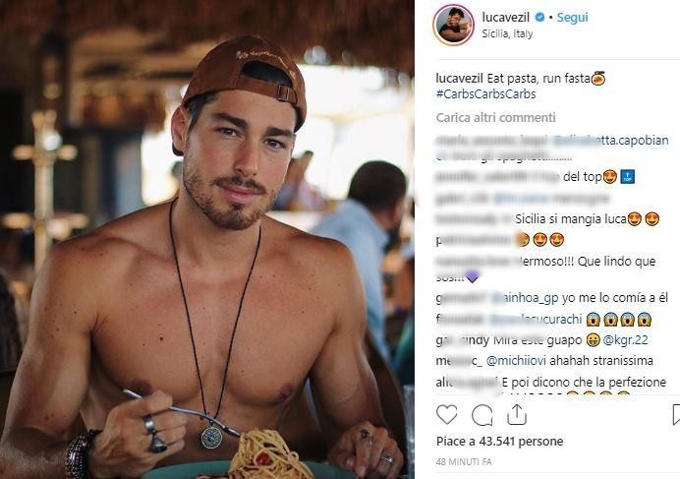This screenshot has height=479, width=680.
Task: Load more comments via Carica altri commenti
Action: click(x=495, y=118)
